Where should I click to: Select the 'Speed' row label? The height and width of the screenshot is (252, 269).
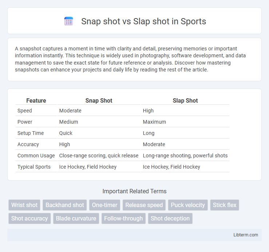(24, 111)
